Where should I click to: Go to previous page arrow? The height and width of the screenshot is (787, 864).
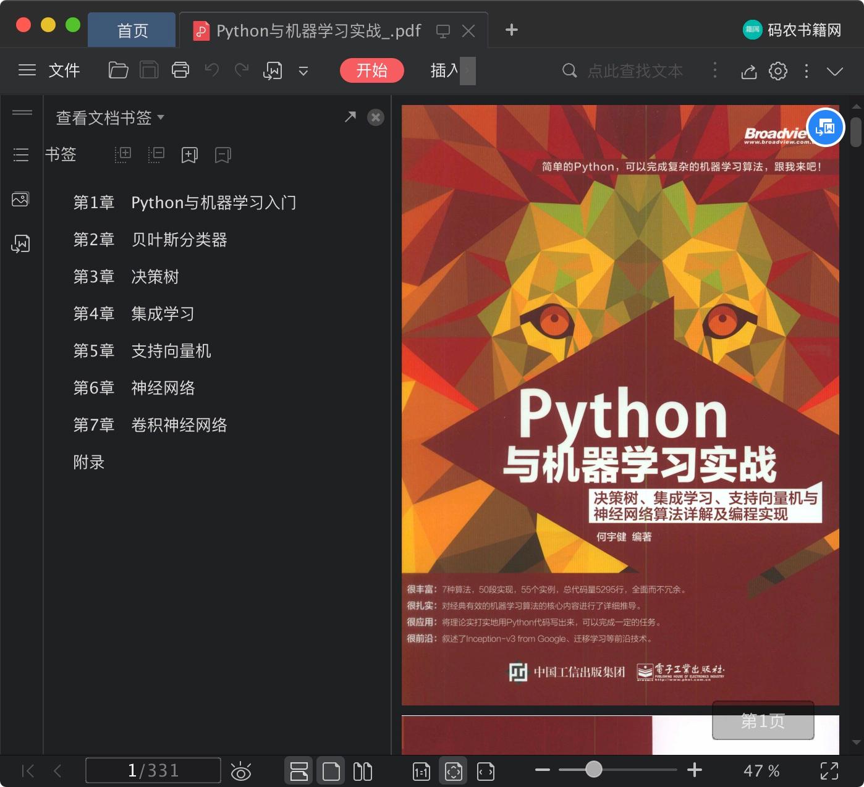click(57, 771)
